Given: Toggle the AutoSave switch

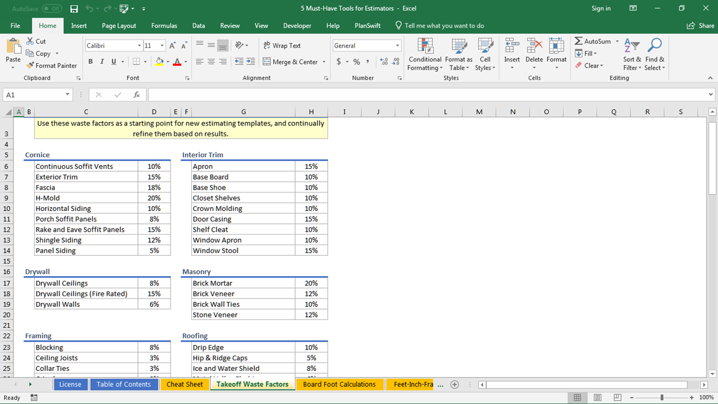Looking at the screenshot, I should click(52, 8).
